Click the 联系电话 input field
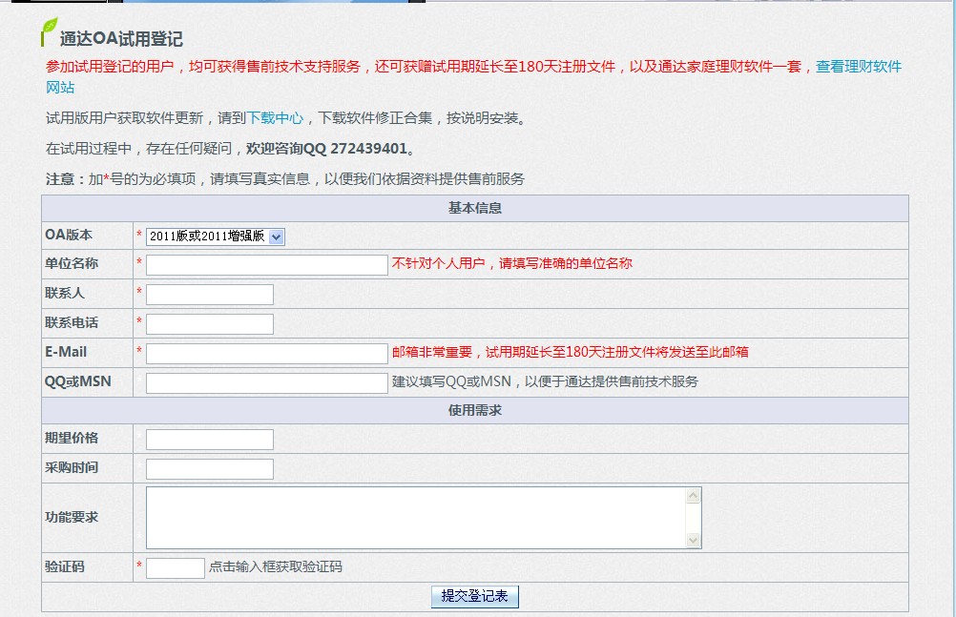 210,323
